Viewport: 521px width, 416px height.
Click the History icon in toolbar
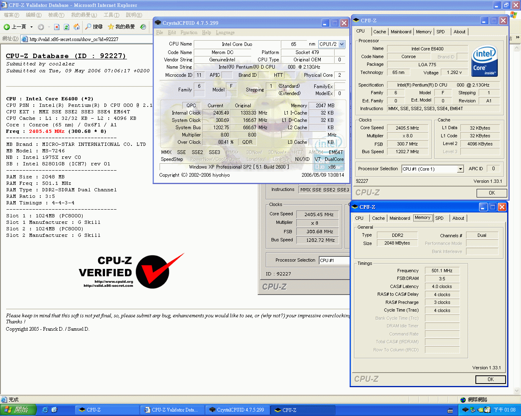coord(143,27)
